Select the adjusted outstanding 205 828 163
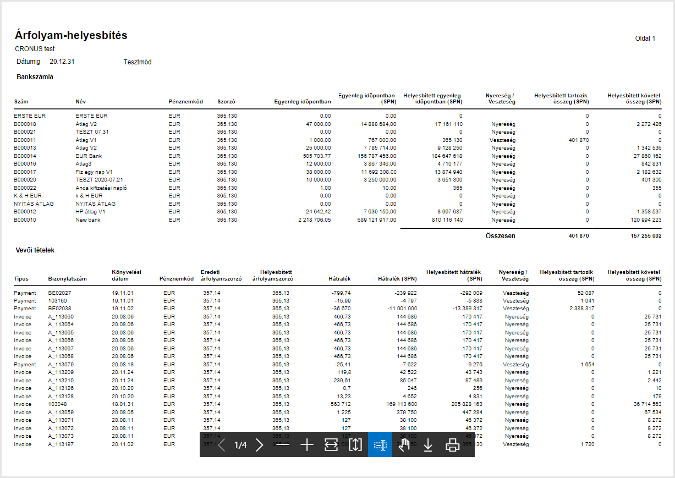675x478 pixels. click(467, 404)
